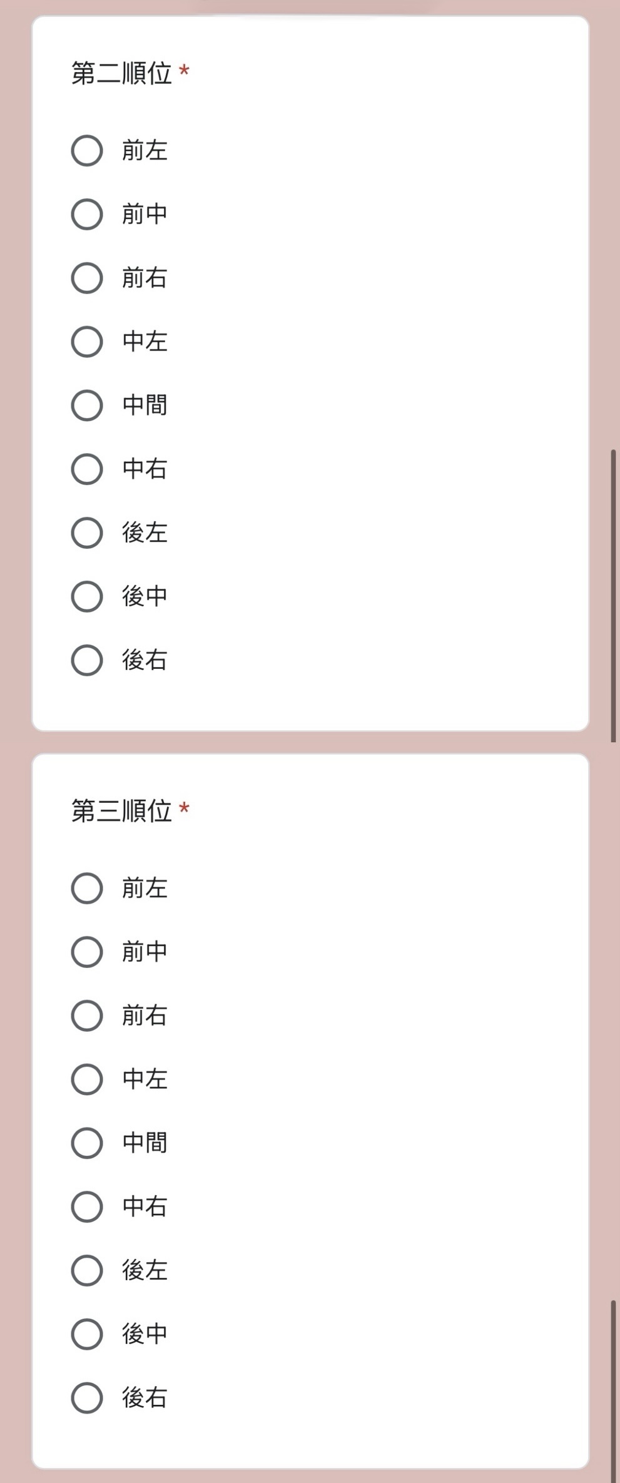
Task: Select 後左 under 第三順位
Action: pos(87,1270)
